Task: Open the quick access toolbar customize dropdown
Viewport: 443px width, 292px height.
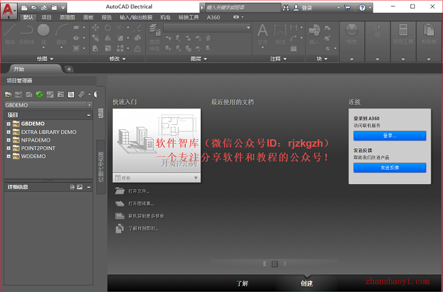Action: (x=63, y=8)
